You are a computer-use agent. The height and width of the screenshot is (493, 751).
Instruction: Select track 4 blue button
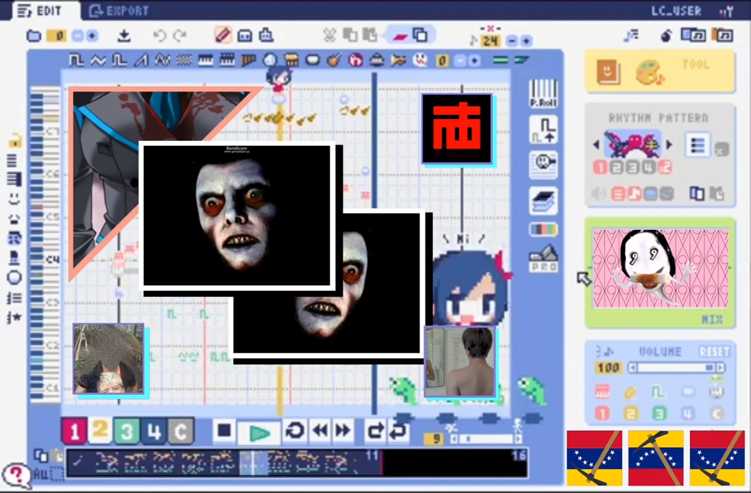(x=153, y=431)
